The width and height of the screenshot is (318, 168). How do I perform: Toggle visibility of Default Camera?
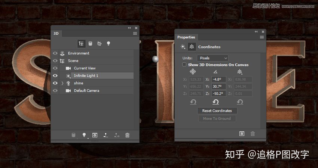pyautogui.click(x=55, y=91)
